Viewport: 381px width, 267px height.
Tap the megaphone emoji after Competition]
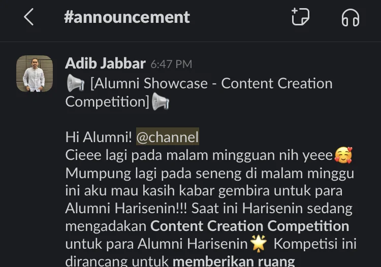161,102
